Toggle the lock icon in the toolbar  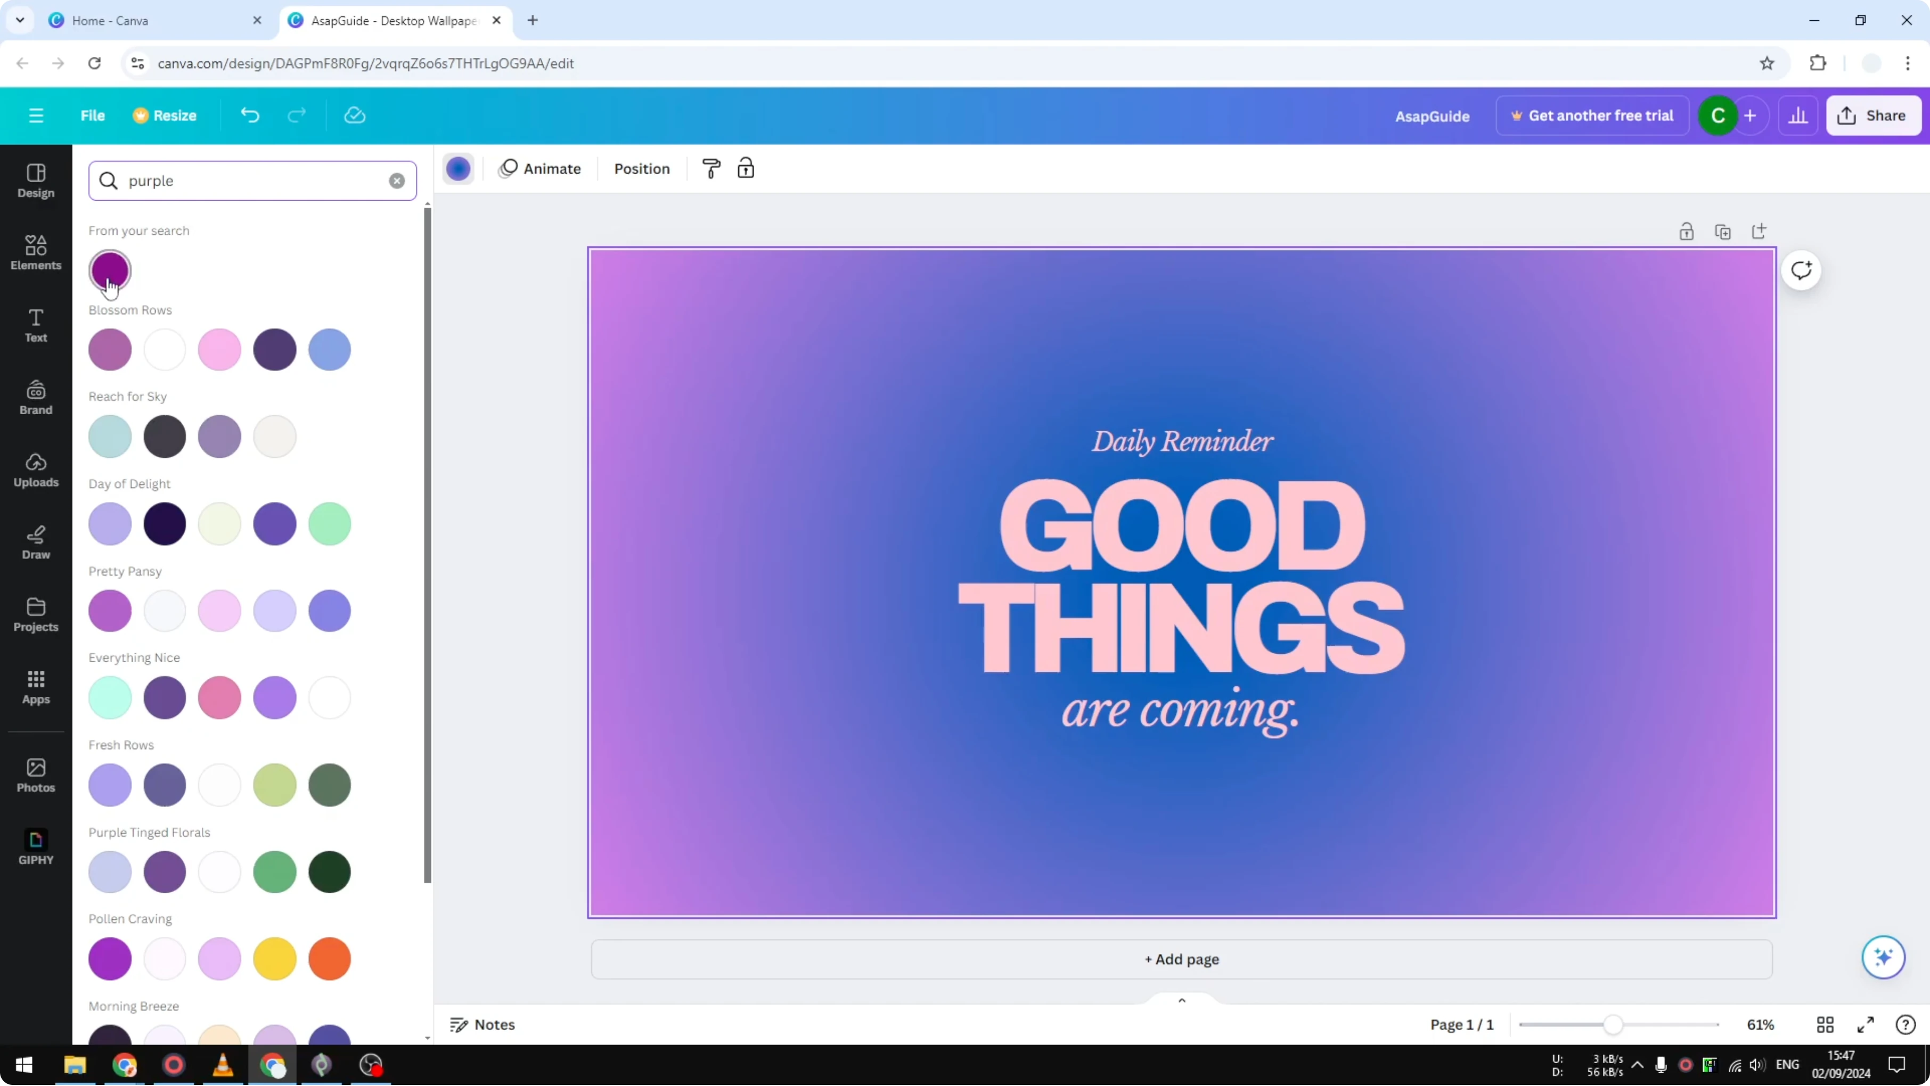pos(746,169)
